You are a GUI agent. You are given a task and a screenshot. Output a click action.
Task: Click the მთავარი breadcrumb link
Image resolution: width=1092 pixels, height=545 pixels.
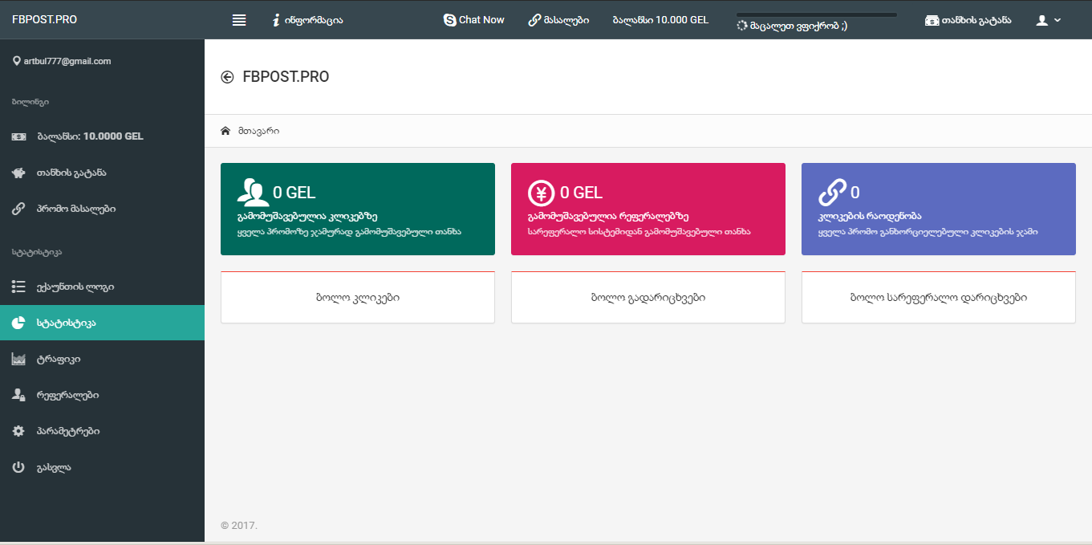258,131
